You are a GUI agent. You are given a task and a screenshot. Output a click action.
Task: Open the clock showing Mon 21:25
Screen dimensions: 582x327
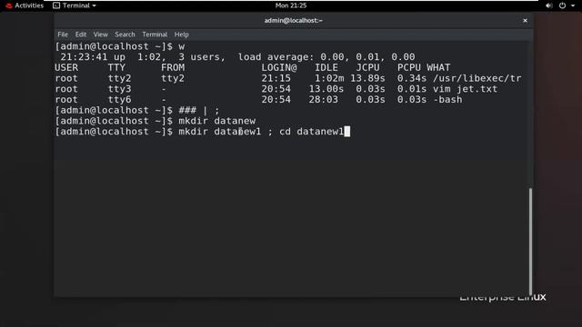point(291,5)
